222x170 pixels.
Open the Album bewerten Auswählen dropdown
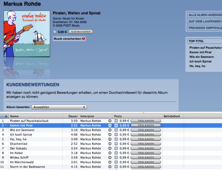click(59, 107)
